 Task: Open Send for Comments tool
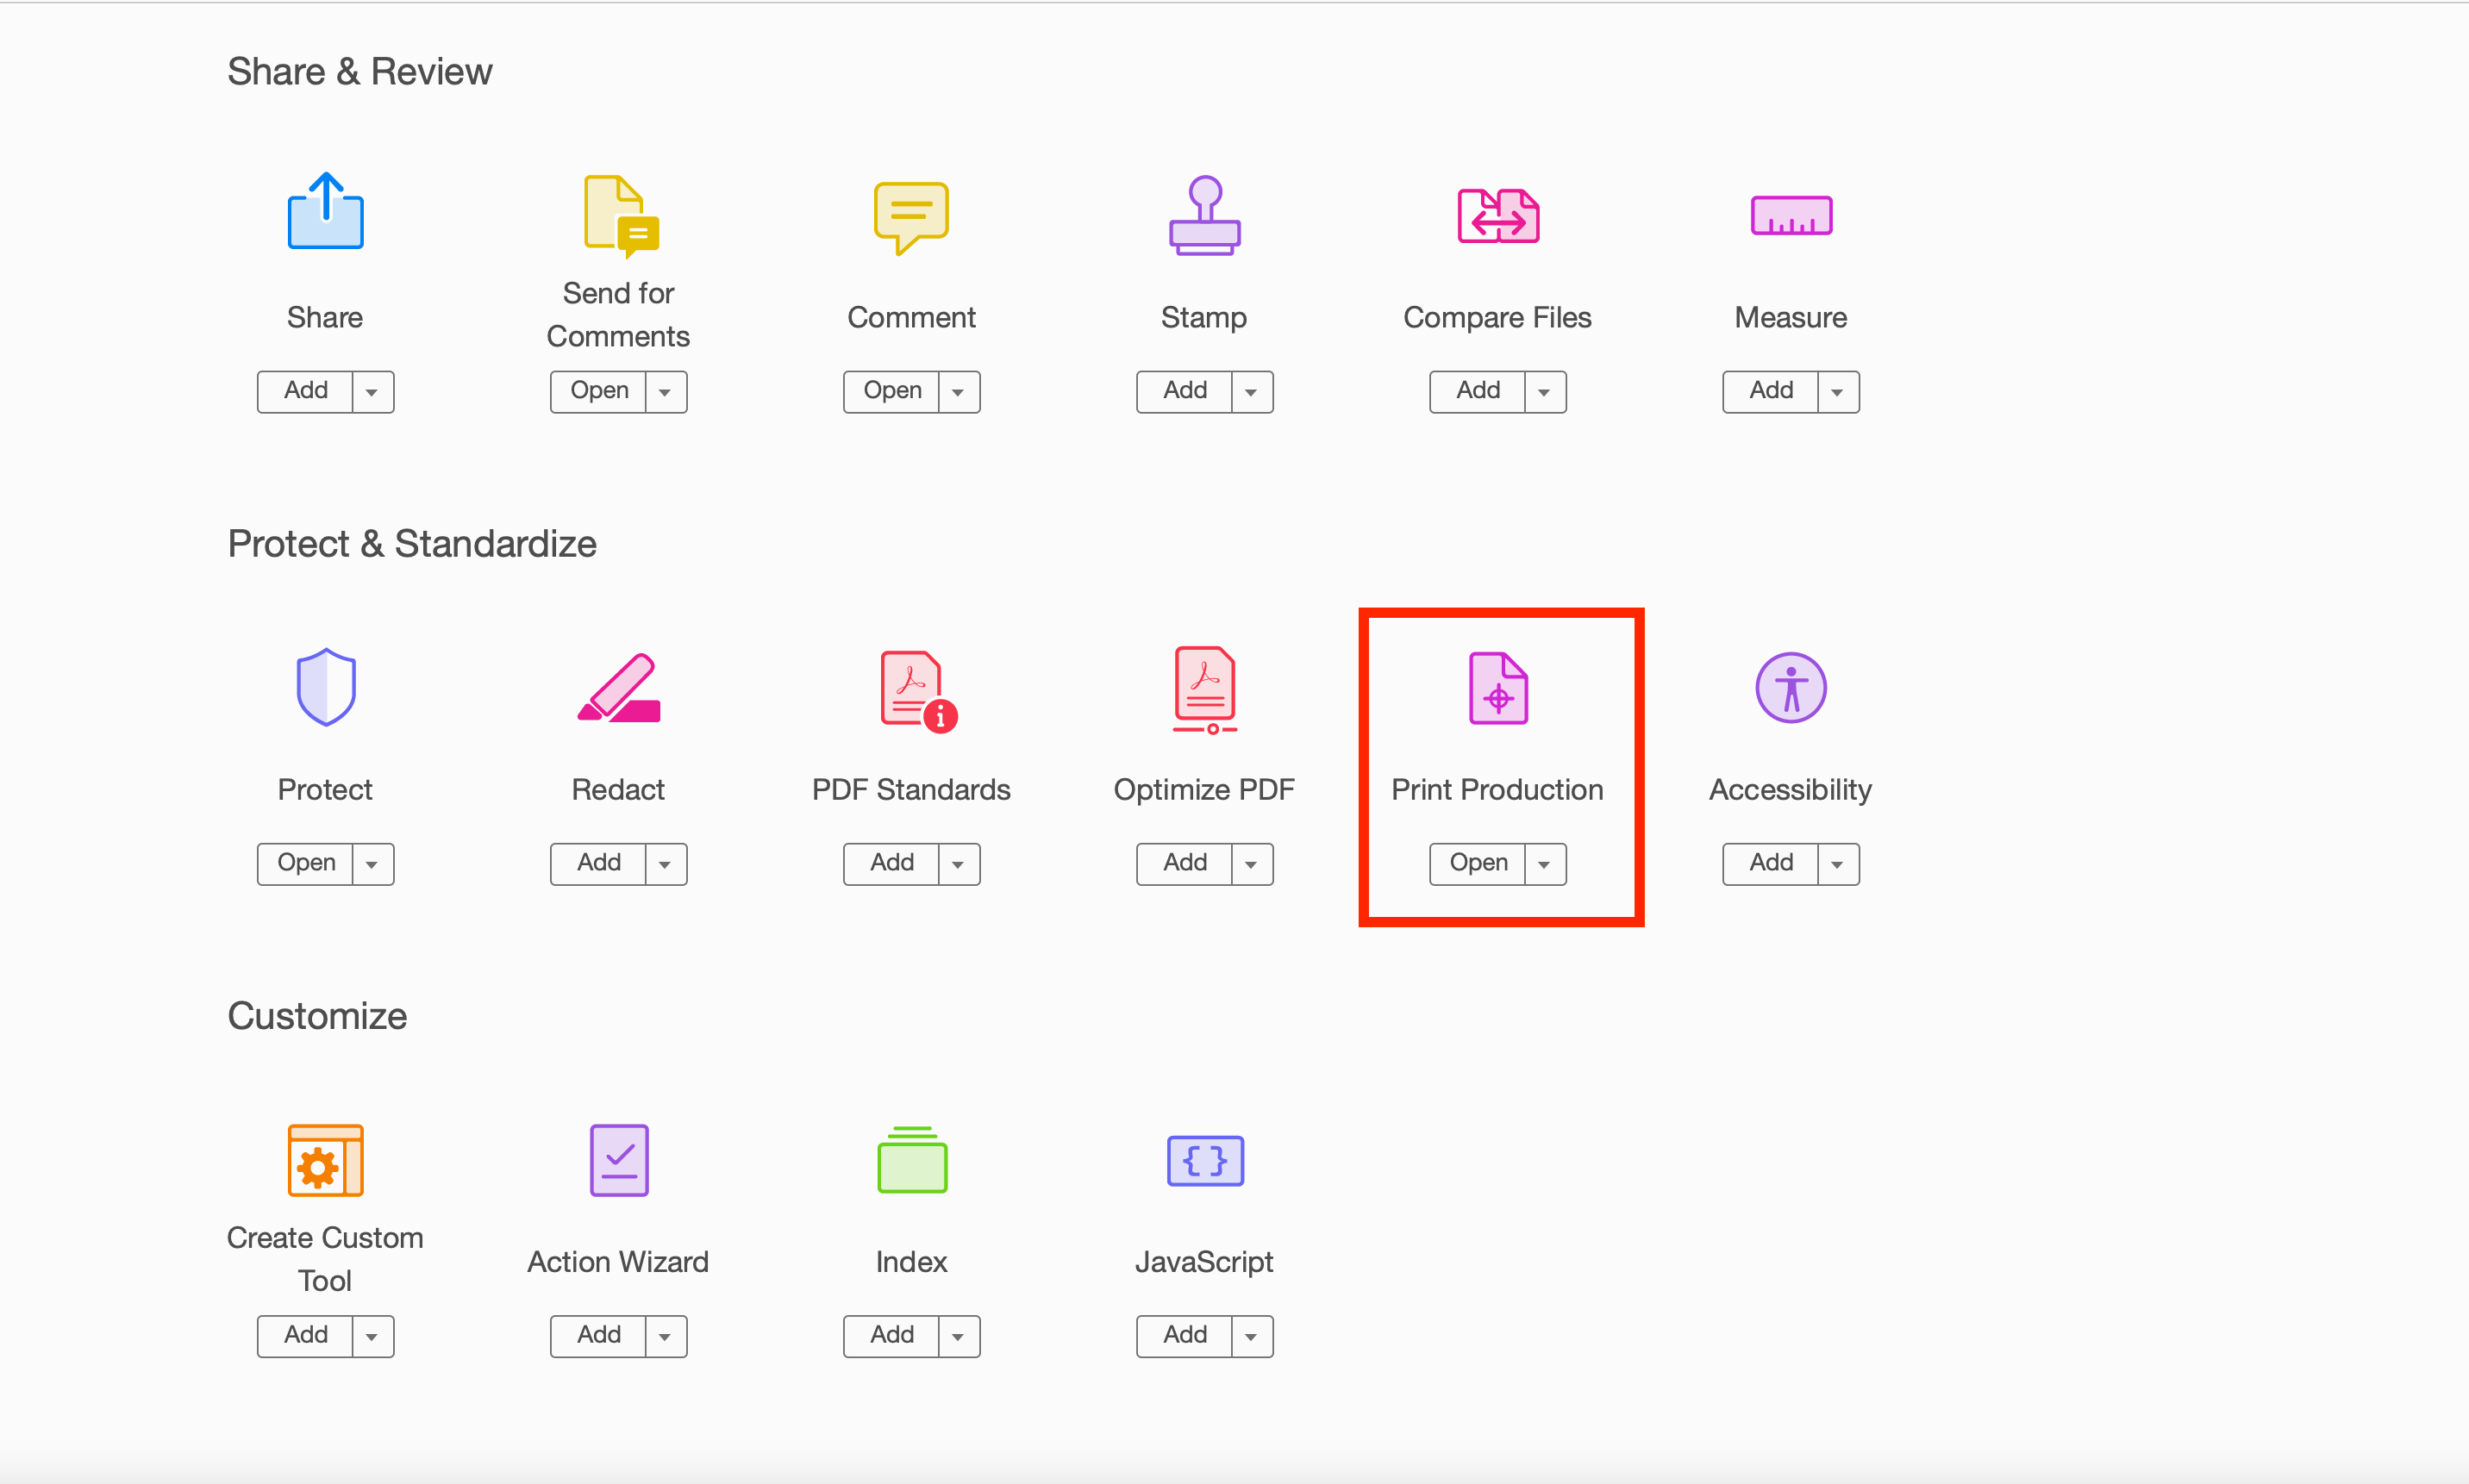[598, 391]
